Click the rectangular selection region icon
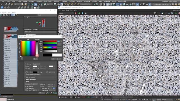 click(29, 4)
